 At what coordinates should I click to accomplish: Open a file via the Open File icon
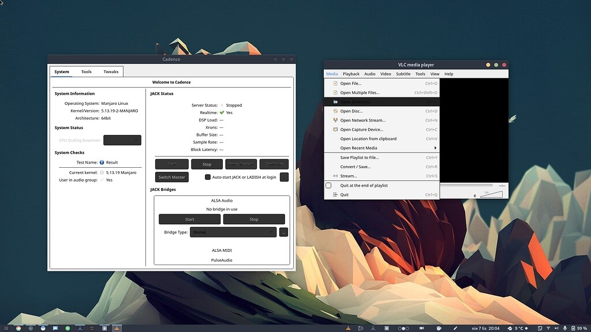point(335,83)
